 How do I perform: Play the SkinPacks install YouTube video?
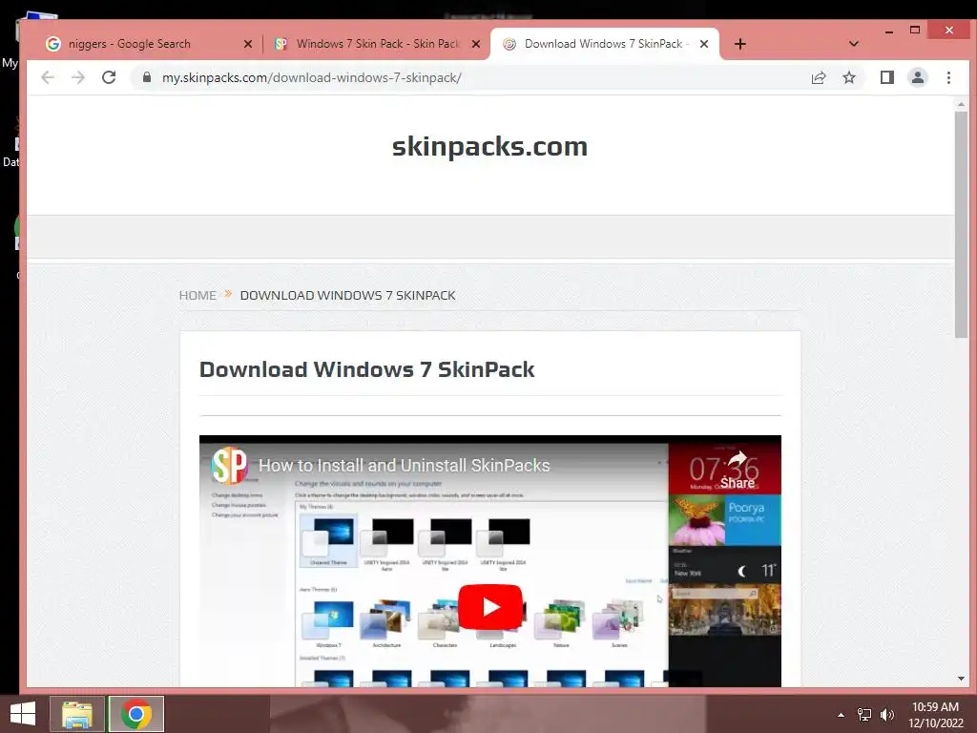[490, 606]
